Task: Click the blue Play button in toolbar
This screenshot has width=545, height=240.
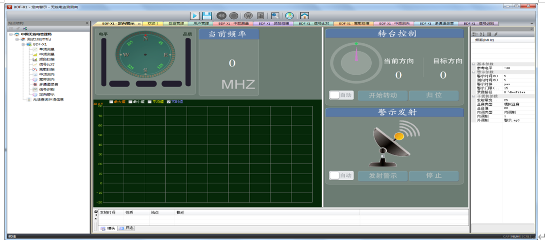Action: pyautogui.click(x=195, y=16)
